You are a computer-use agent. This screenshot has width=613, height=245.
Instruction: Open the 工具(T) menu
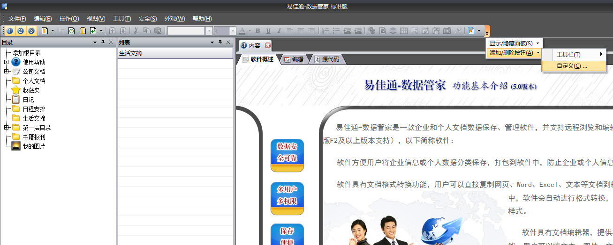click(122, 19)
